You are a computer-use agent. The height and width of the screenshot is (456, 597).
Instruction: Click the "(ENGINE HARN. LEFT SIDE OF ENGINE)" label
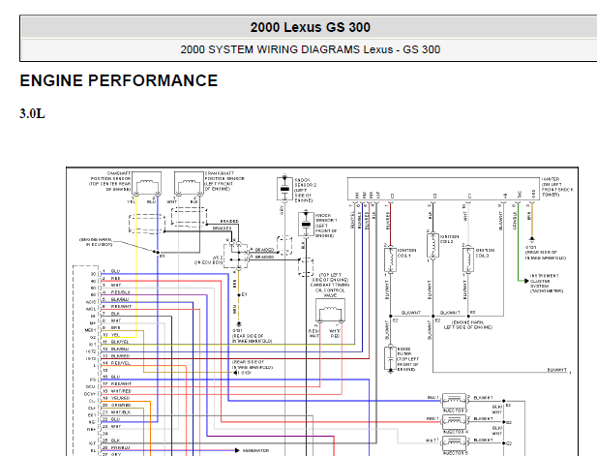pyautogui.click(x=468, y=324)
